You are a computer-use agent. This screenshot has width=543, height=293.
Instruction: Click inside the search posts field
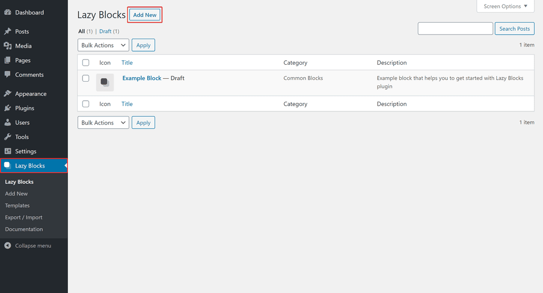pos(455,28)
